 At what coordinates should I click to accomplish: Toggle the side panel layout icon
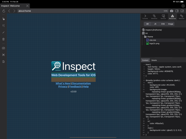[x=177, y=11]
